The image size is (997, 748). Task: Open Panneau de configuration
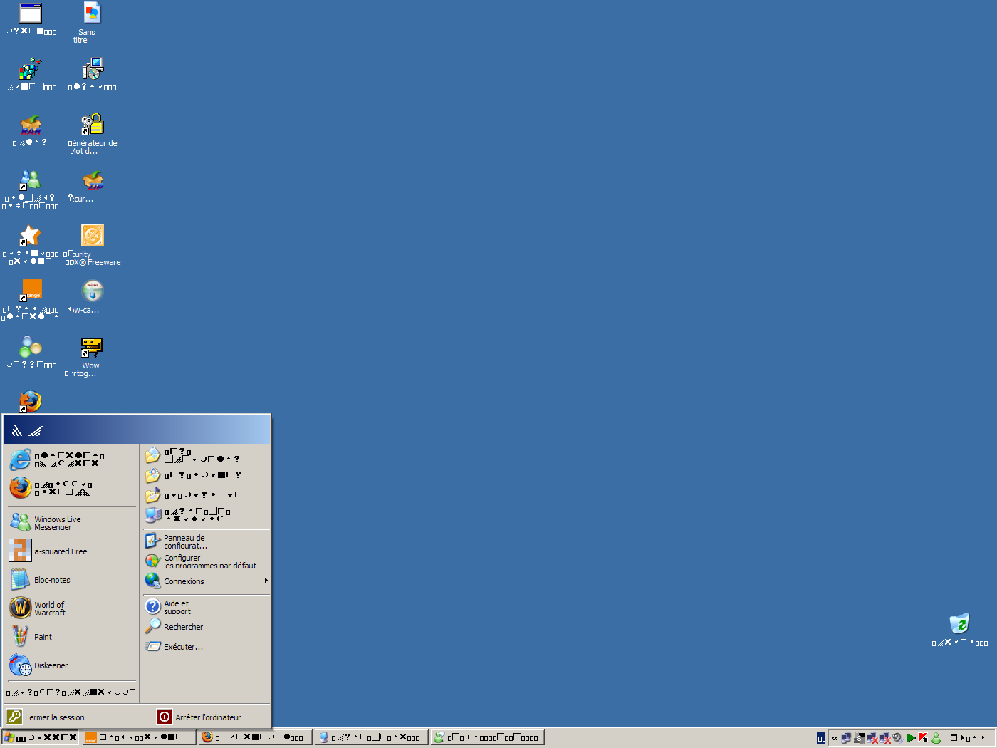[184, 541]
